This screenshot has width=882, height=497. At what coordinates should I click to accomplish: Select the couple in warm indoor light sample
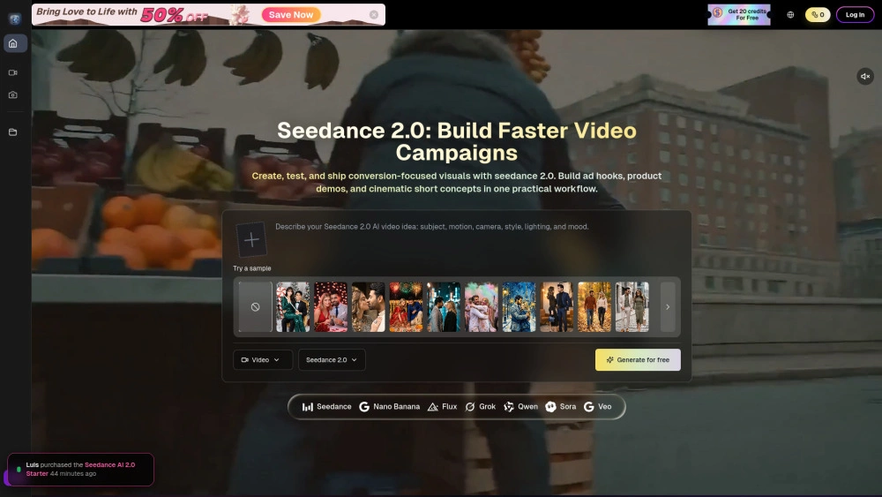[x=557, y=306]
